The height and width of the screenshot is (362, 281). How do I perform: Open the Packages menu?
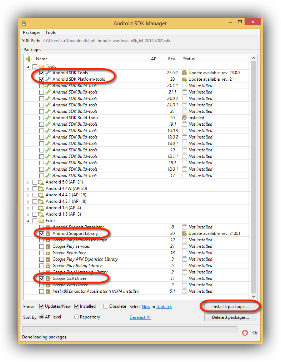[31, 32]
